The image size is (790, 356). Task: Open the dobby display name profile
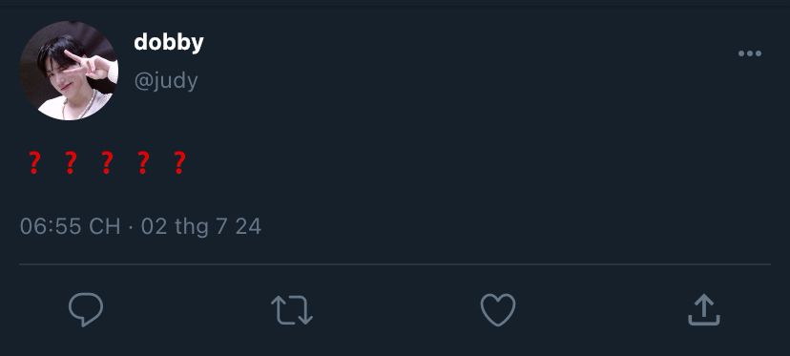point(169,43)
